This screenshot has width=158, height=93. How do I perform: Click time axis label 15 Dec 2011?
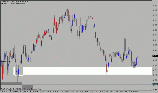coord(4,92)
